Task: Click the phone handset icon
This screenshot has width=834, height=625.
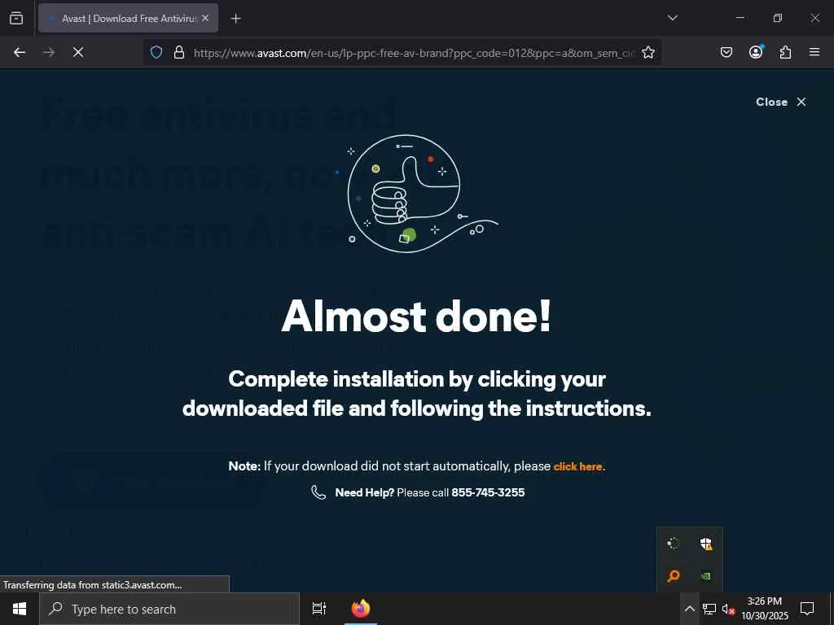Action: click(x=318, y=492)
